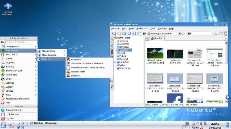Open the Bookmarks menu in Konqueror
Image resolution: width=231 pixels, height=129 pixels.
pos(142,29)
